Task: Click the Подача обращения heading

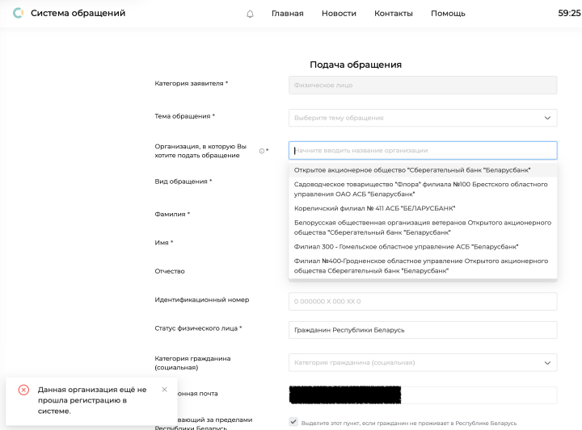Action: [356, 65]
